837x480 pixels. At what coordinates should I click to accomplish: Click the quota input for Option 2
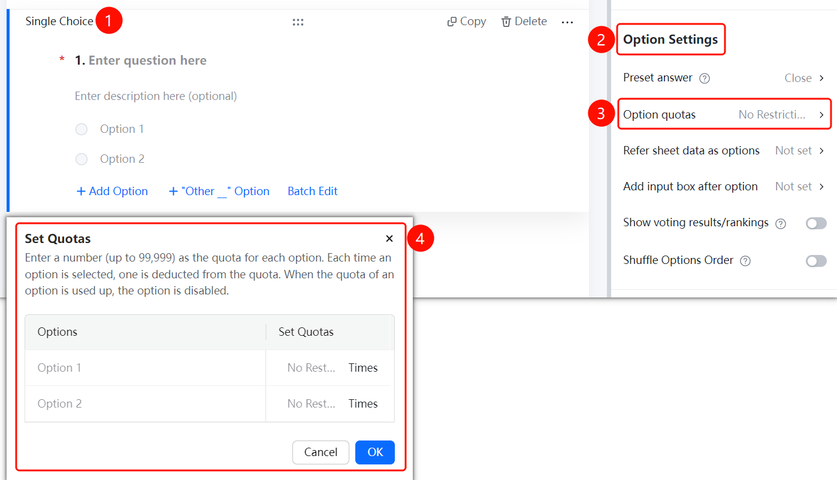311,404
